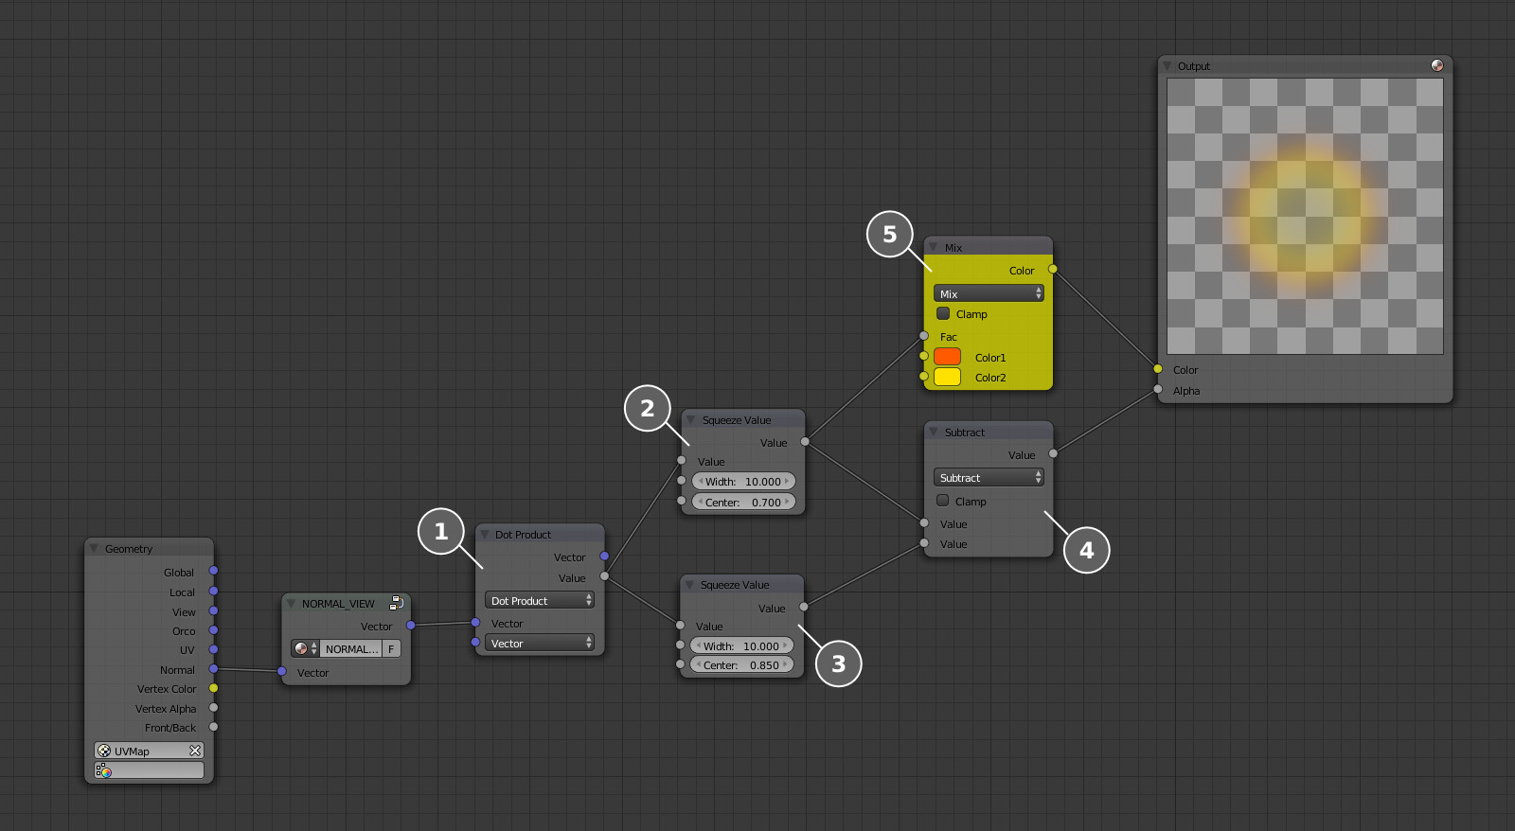Click the vertex color layer icon field
This screenshot has height=831, width=1515.
tap(149, 771)
